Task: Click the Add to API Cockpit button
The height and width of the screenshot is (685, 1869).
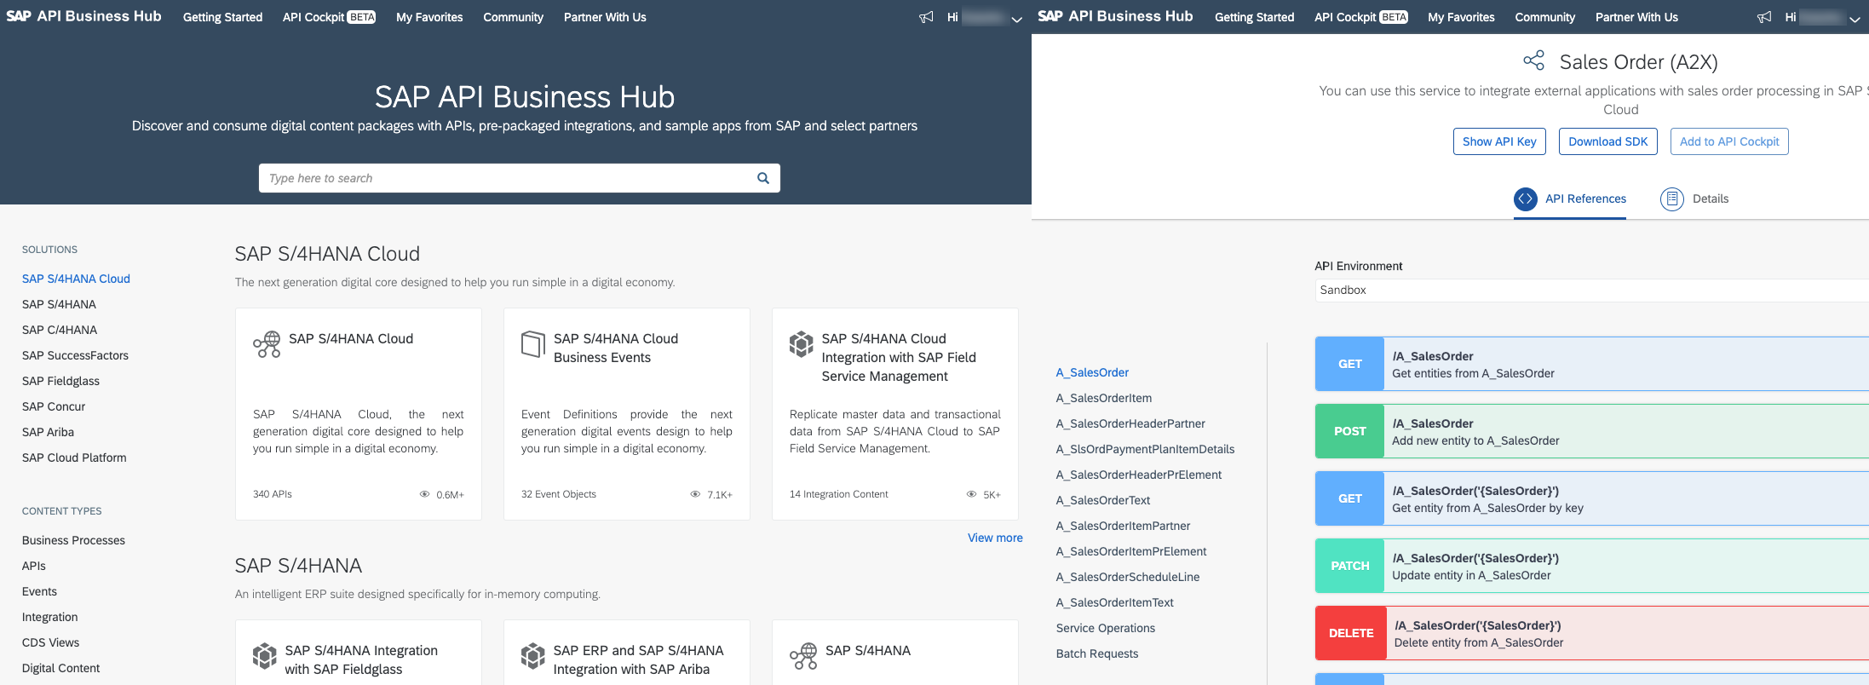Action: [x=1729, y=141]
